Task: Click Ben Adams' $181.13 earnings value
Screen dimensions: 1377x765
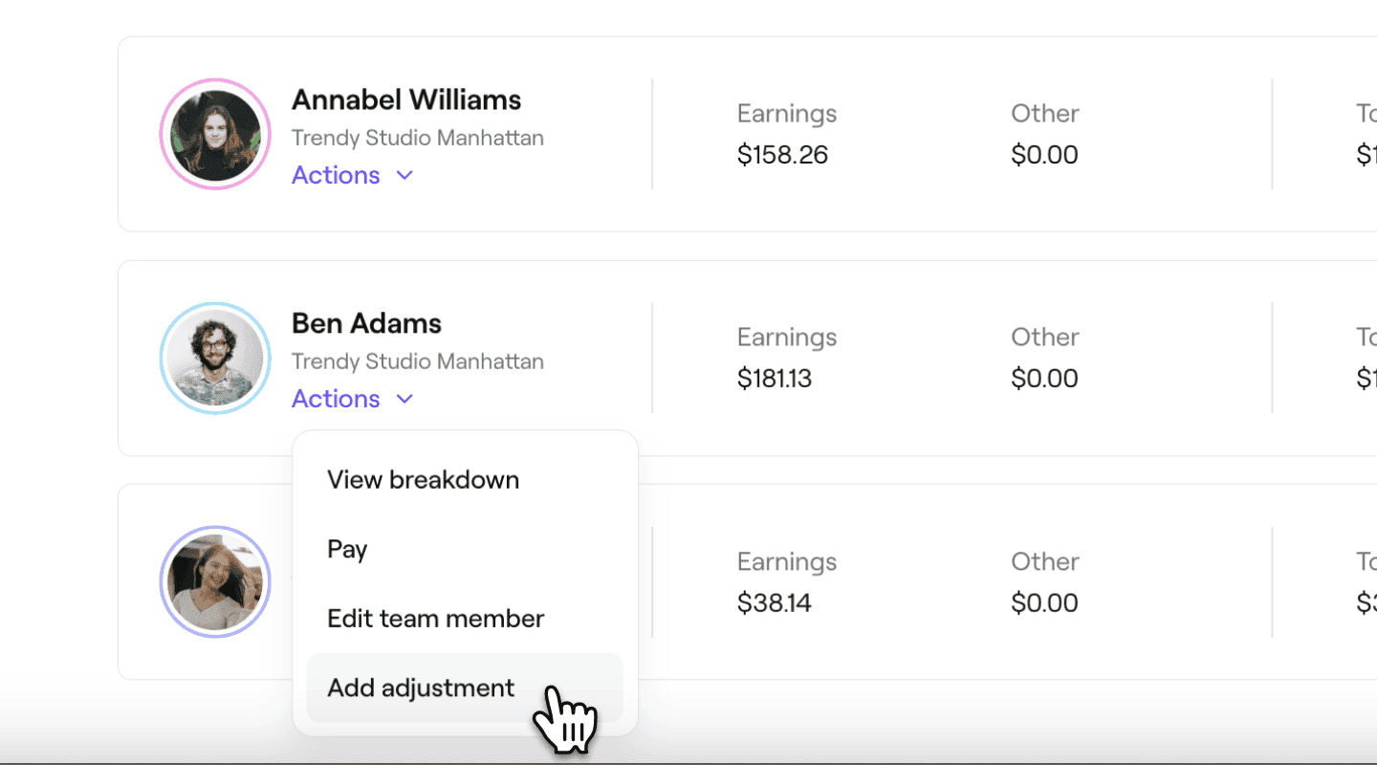Action: (774, 379)
